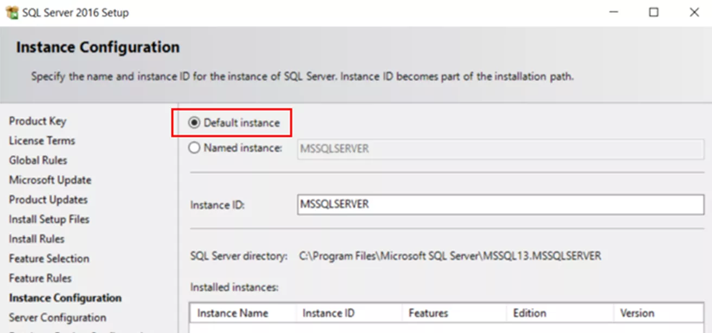Select the Named instance radio button

(x=194, y=148)
